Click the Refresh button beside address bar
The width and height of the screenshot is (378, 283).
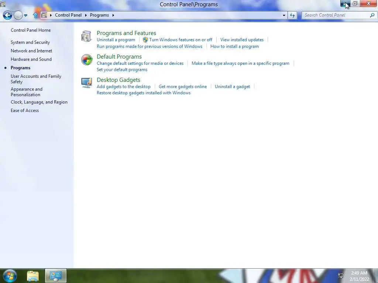[x=292, y=15]
